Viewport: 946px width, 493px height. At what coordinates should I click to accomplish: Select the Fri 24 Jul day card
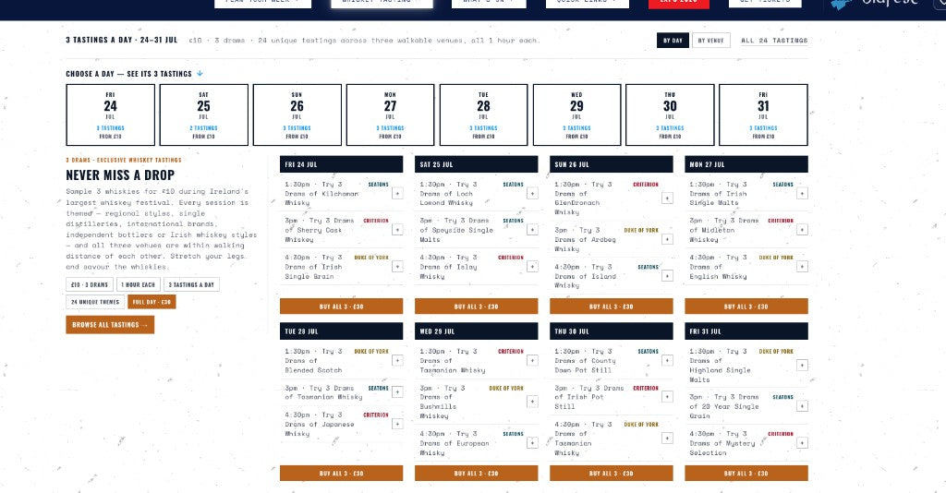pyautogui.click(x=111, y=115)
